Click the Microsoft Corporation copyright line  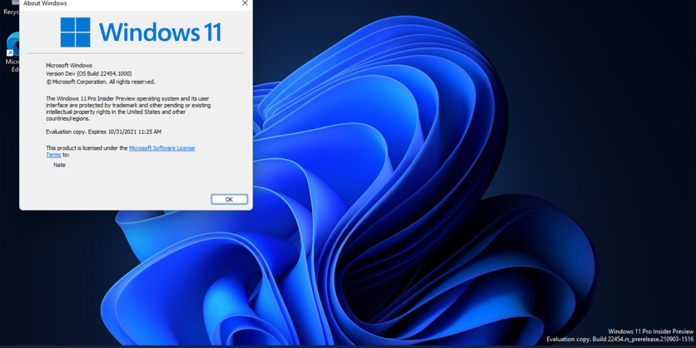[x=101, y=82]
